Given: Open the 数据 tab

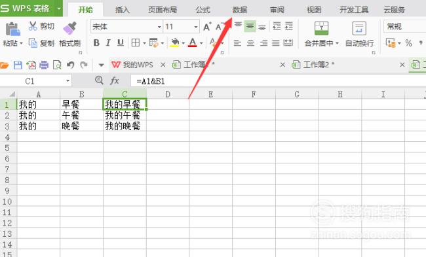Looking at the screenshot, I should click(x=240, y=10).
